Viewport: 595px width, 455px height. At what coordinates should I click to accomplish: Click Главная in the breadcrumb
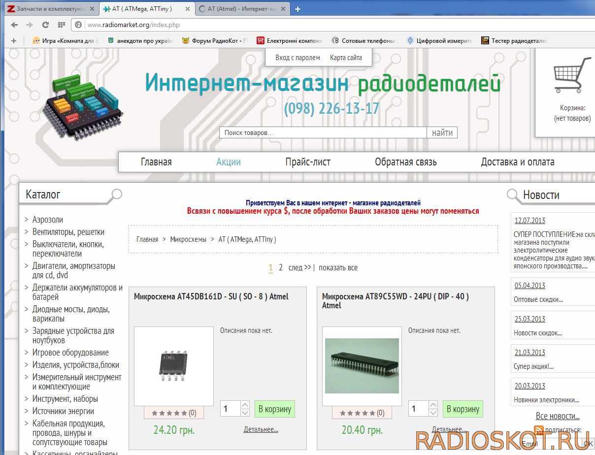147,239
